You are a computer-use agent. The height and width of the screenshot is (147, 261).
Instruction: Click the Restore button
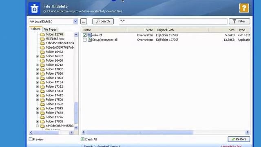click(239, 139)
